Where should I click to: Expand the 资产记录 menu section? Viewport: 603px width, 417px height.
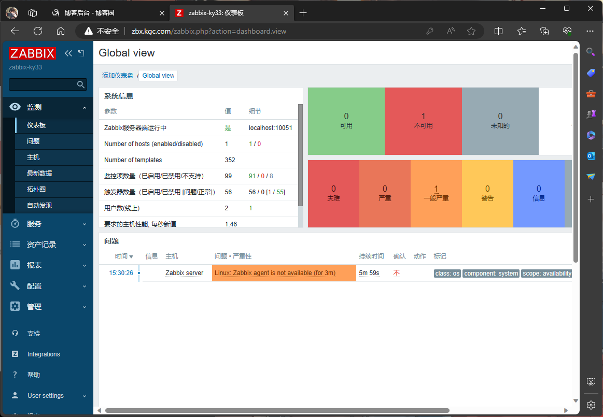pyautogui.click(x=48, y=245)
